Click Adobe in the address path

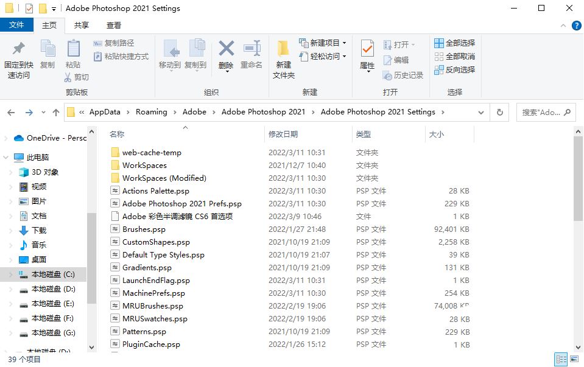[194, 112]
